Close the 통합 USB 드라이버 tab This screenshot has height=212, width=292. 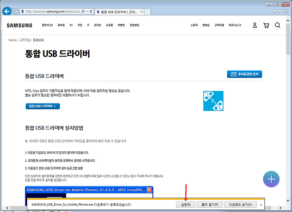tap(142, 12)
